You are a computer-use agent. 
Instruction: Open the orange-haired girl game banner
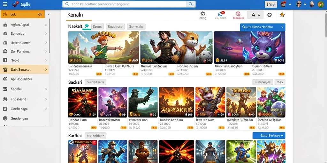click(104, 47)
